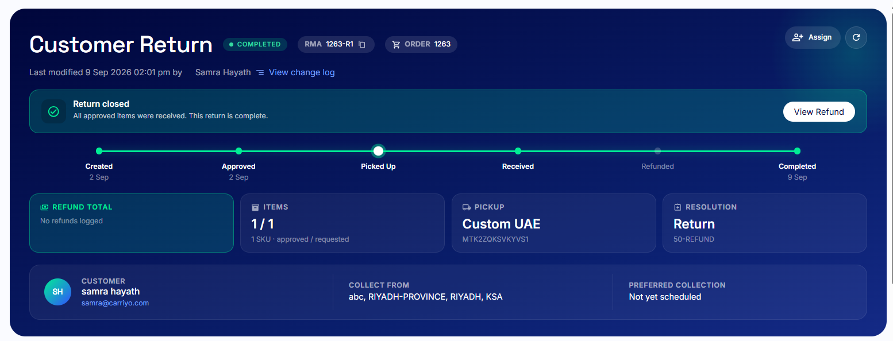
Task: Click the Resolution clipboard icon
Action: pos(678,207)
